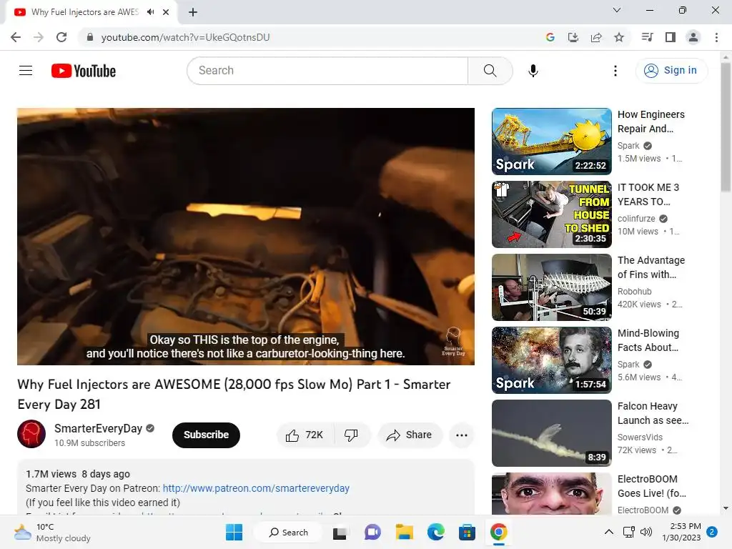Screen dimensions: 732x549
Task: Open YouTube settings three-dot menu
Action: click(x=615, y=71)
